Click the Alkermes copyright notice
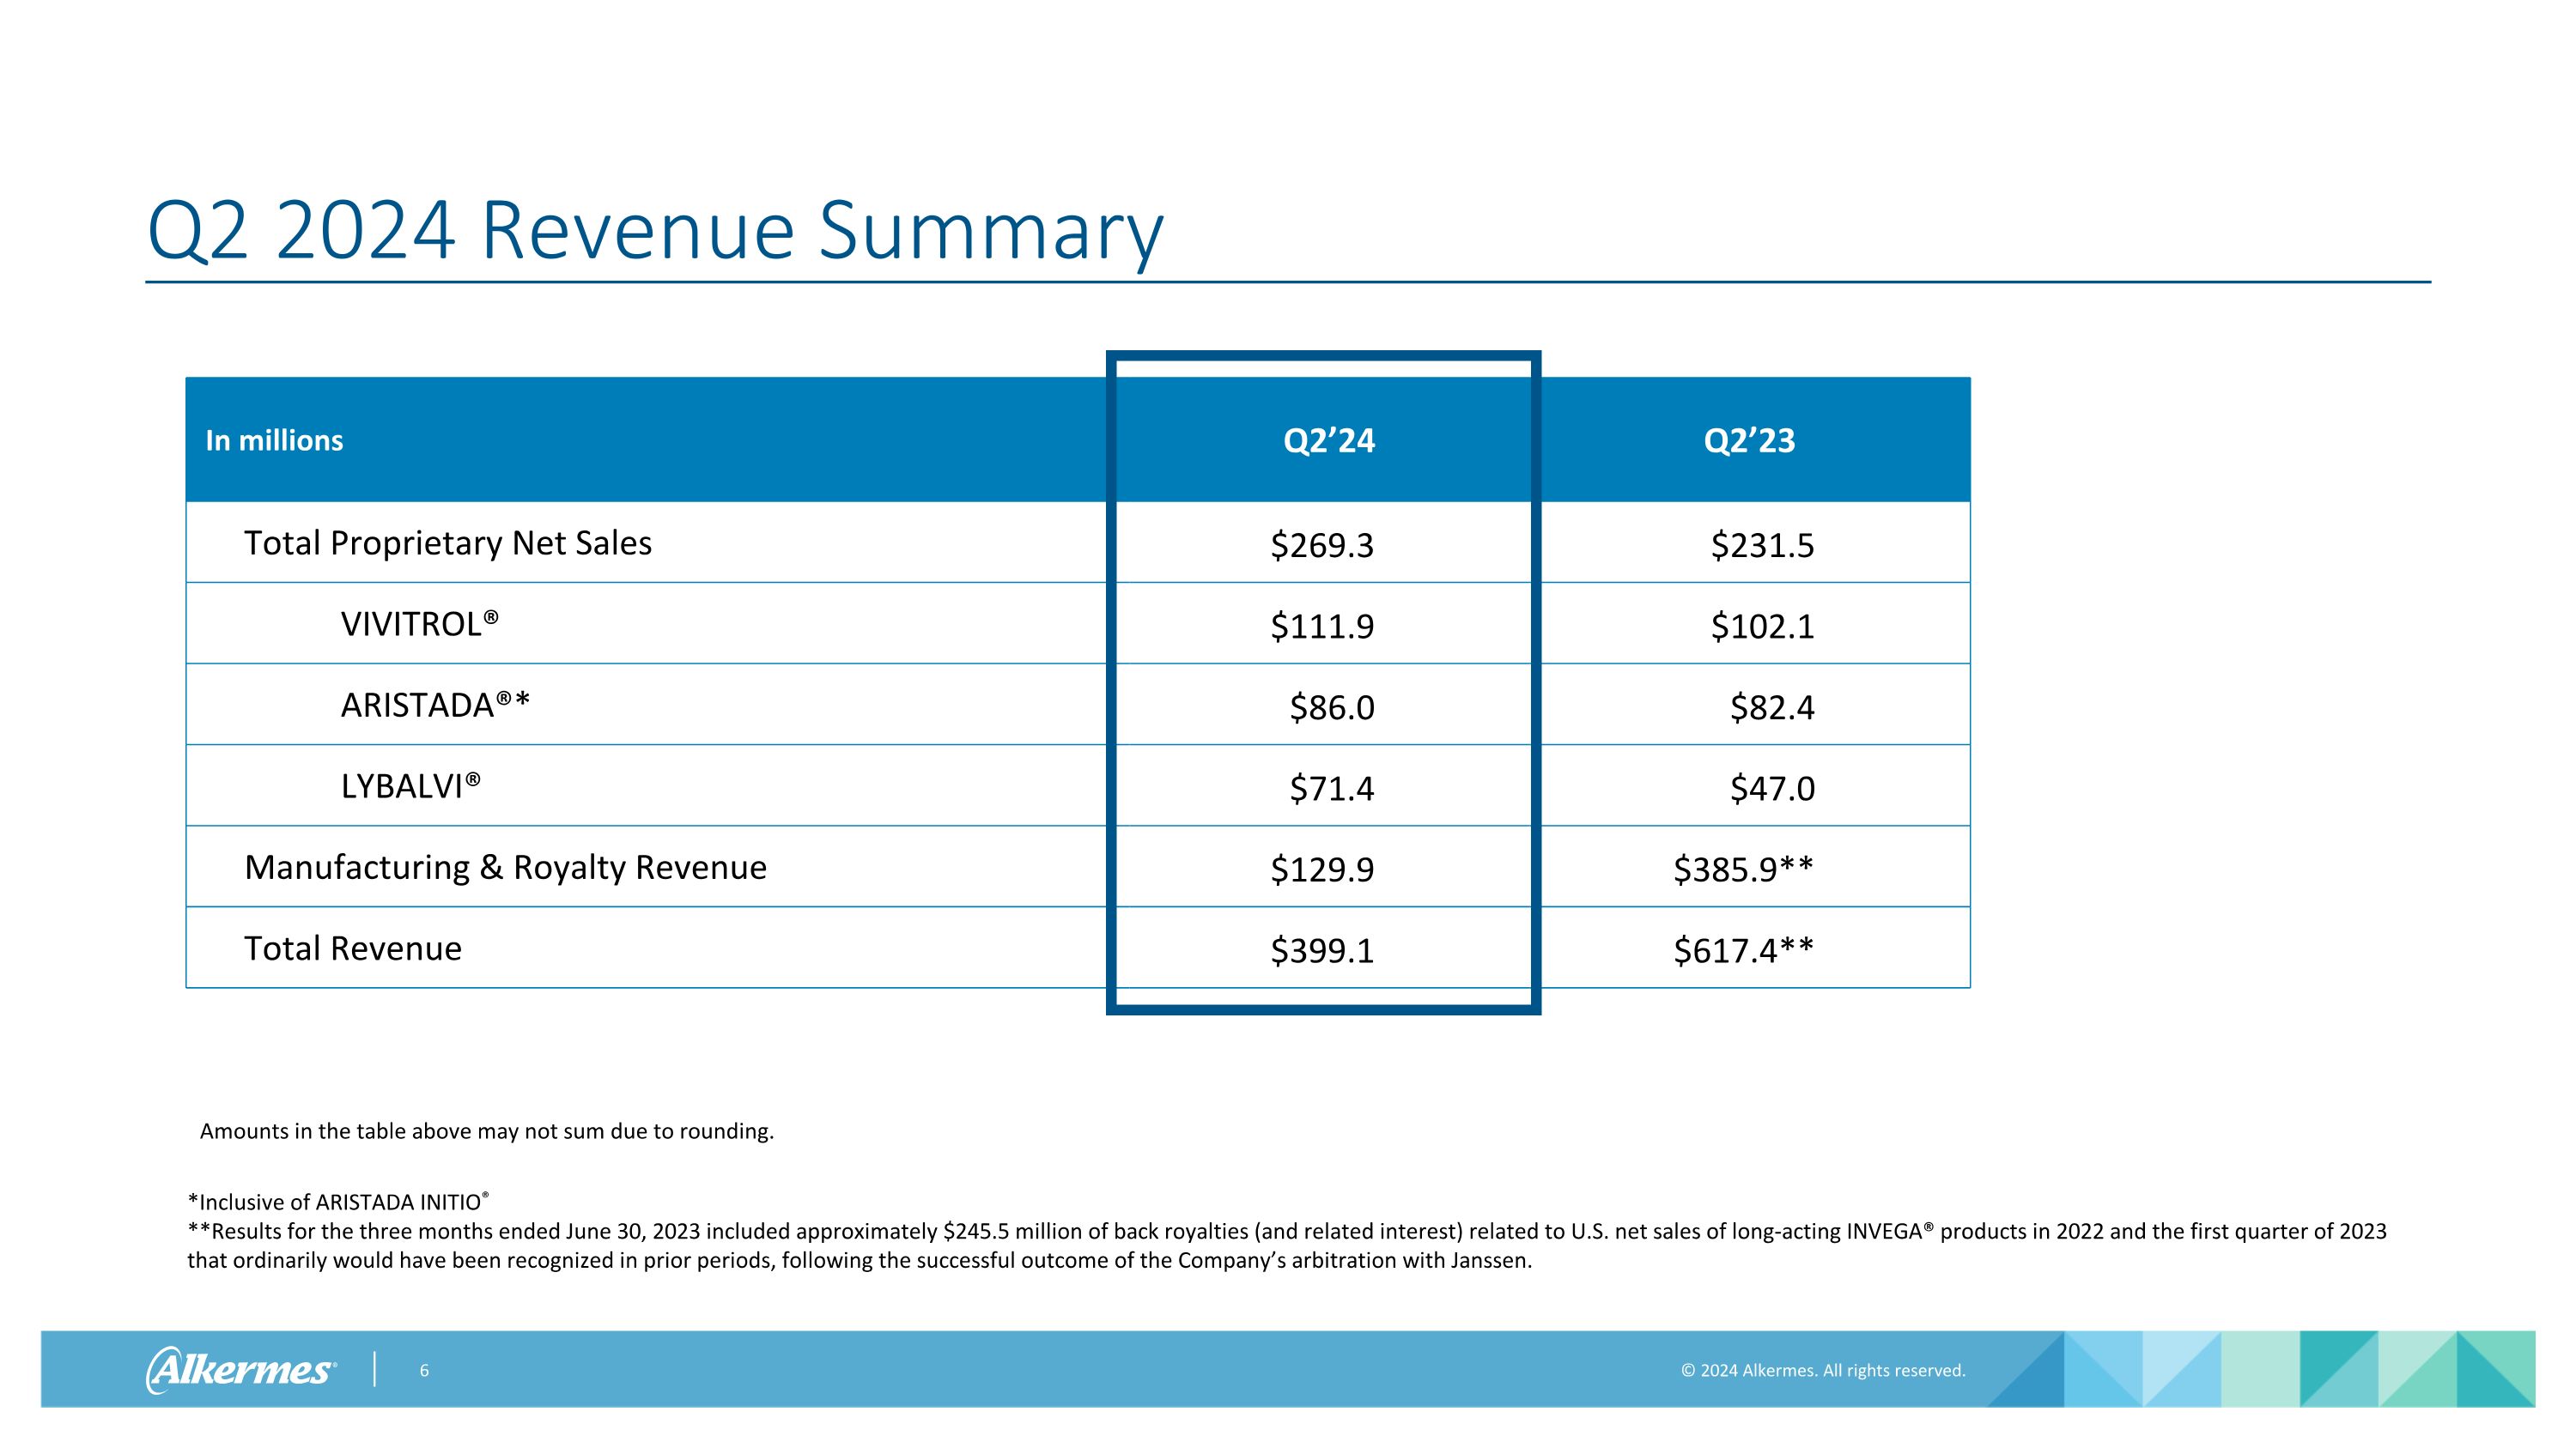This screenshot has height=1448, width=2576. click(1822, 1370)
